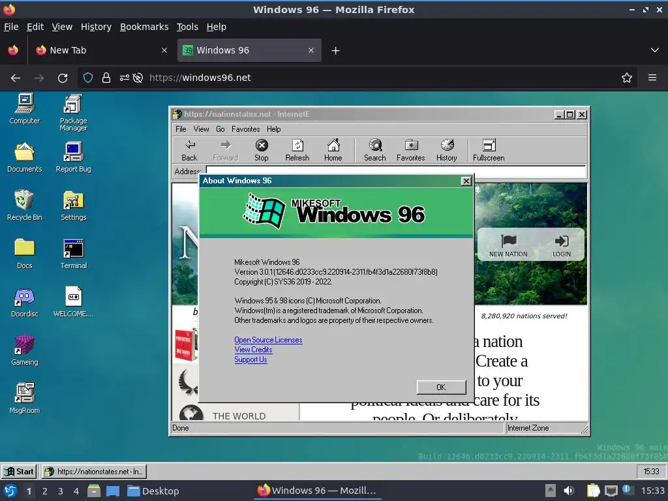This screenshot has height=501, width=668.
Task: Click the Support Us link
Action: pyautogui.click(x=250, y=359)
